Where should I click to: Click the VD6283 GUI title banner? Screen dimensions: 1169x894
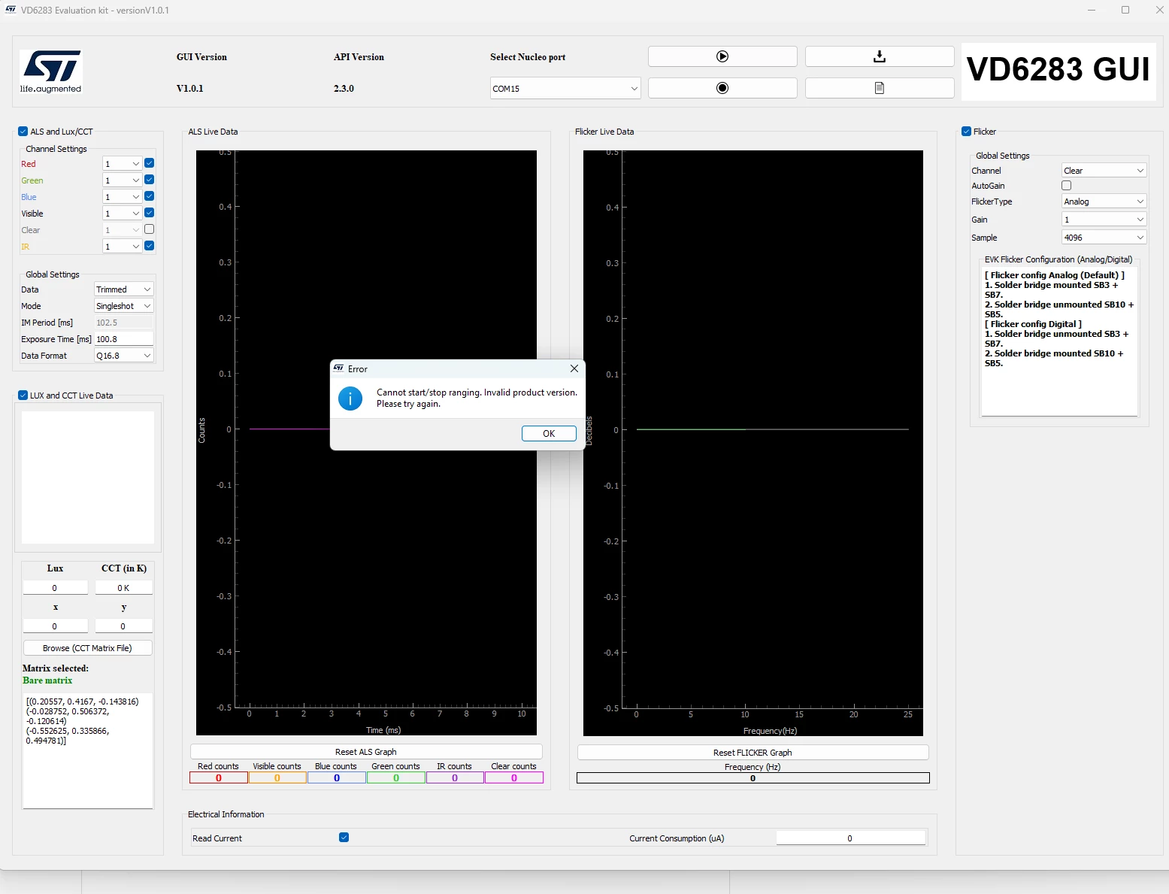(x=1058, y=70)
